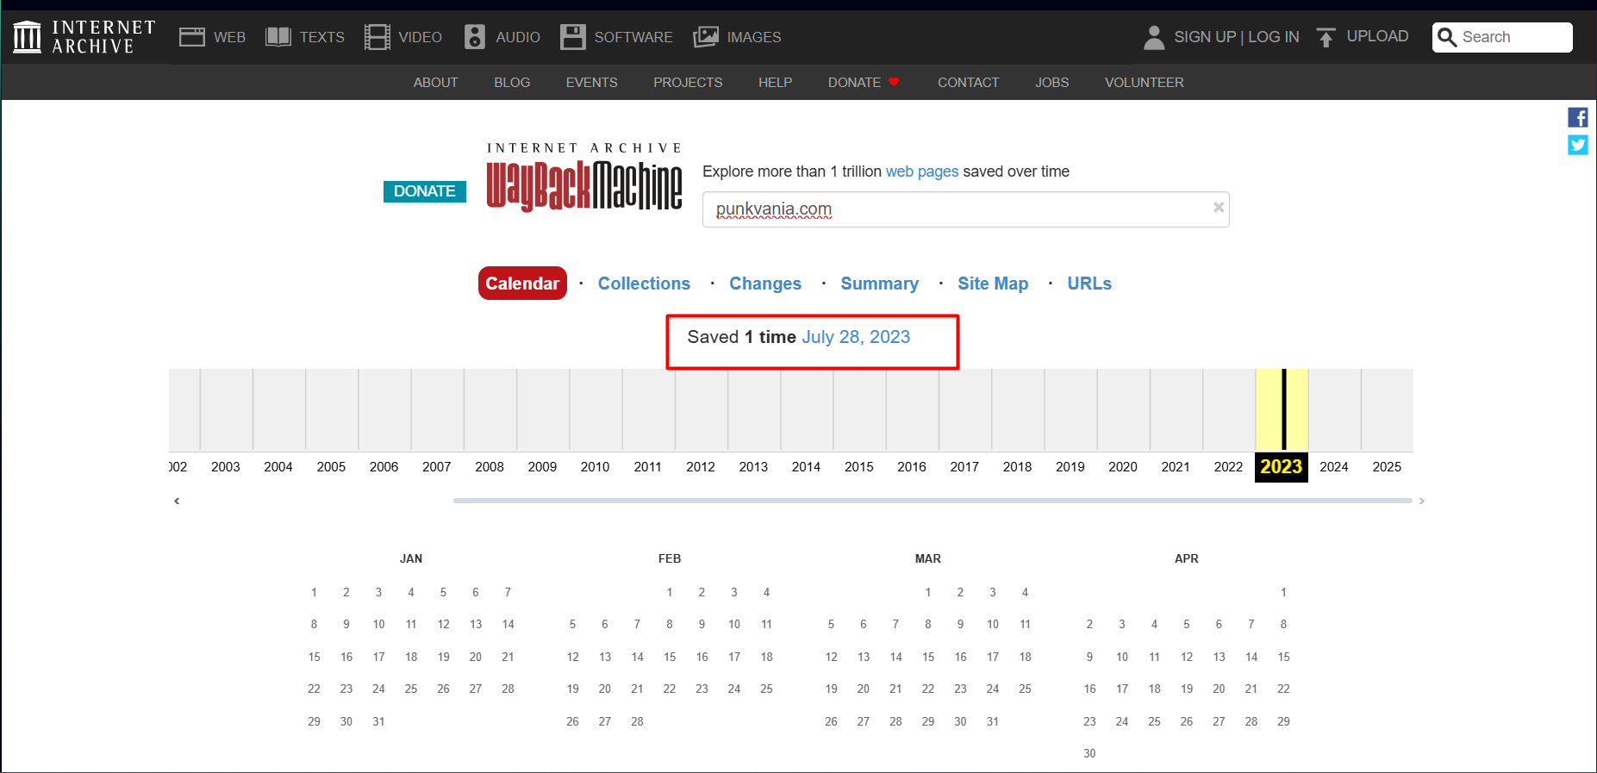Open the Summary tab
Viewport: 1597px width, 773px height.
point(879,284)
